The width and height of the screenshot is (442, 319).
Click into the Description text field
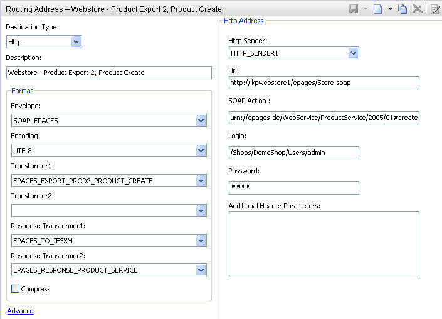click(x=109, y=73)
